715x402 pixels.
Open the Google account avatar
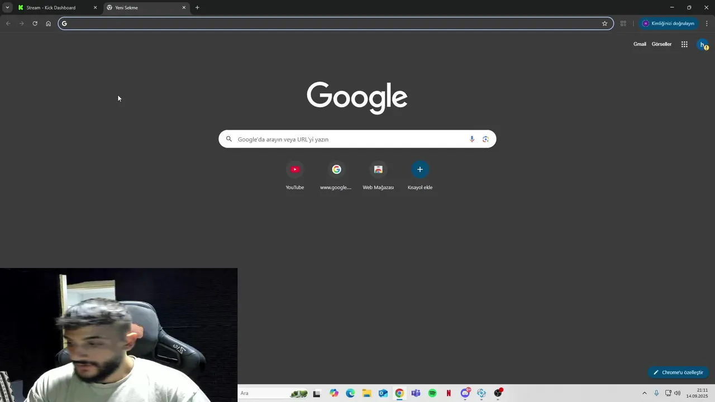click(x=703, y=45)
